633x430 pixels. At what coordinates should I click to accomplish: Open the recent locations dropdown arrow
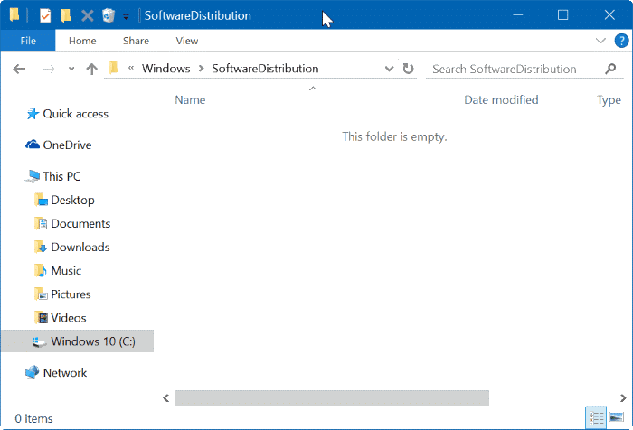(71, 69)
